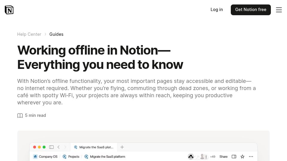287x161 pixels.
Task: Click the '5 min read' text
Action: (36, 115)
